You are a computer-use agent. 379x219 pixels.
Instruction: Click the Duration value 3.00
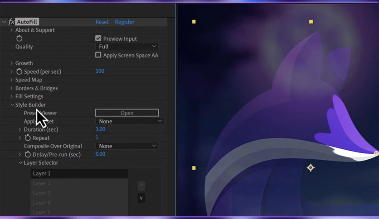click(100, 129)
